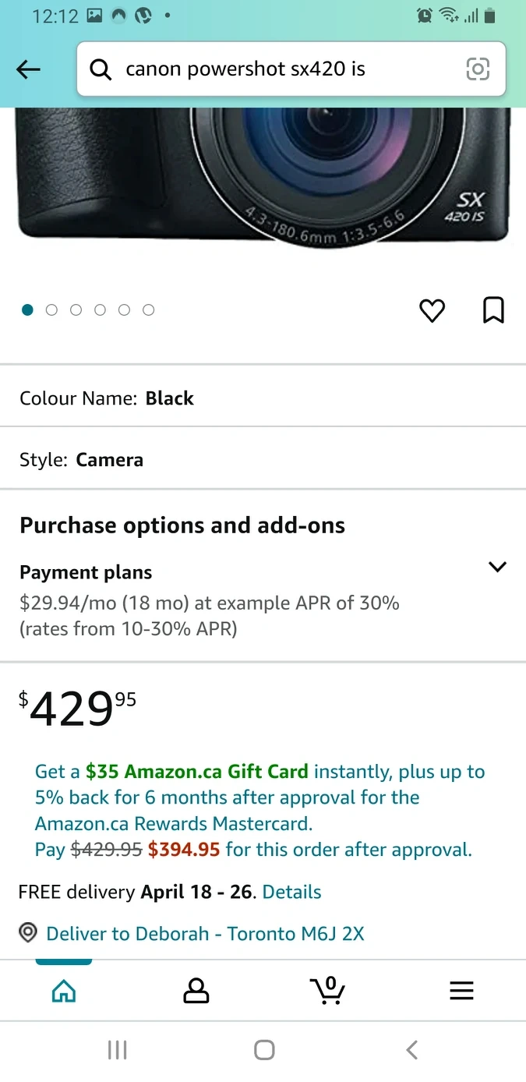Open the camera lens search icon

(478, 69)
